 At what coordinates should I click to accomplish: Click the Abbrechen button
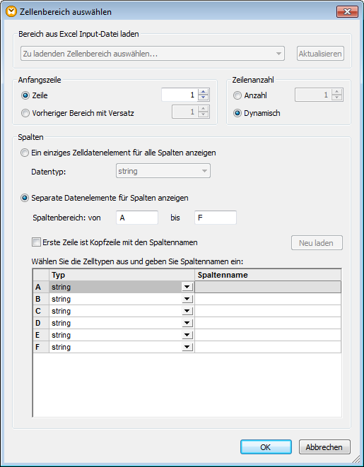pyautogui.click(x=324, y=447)
